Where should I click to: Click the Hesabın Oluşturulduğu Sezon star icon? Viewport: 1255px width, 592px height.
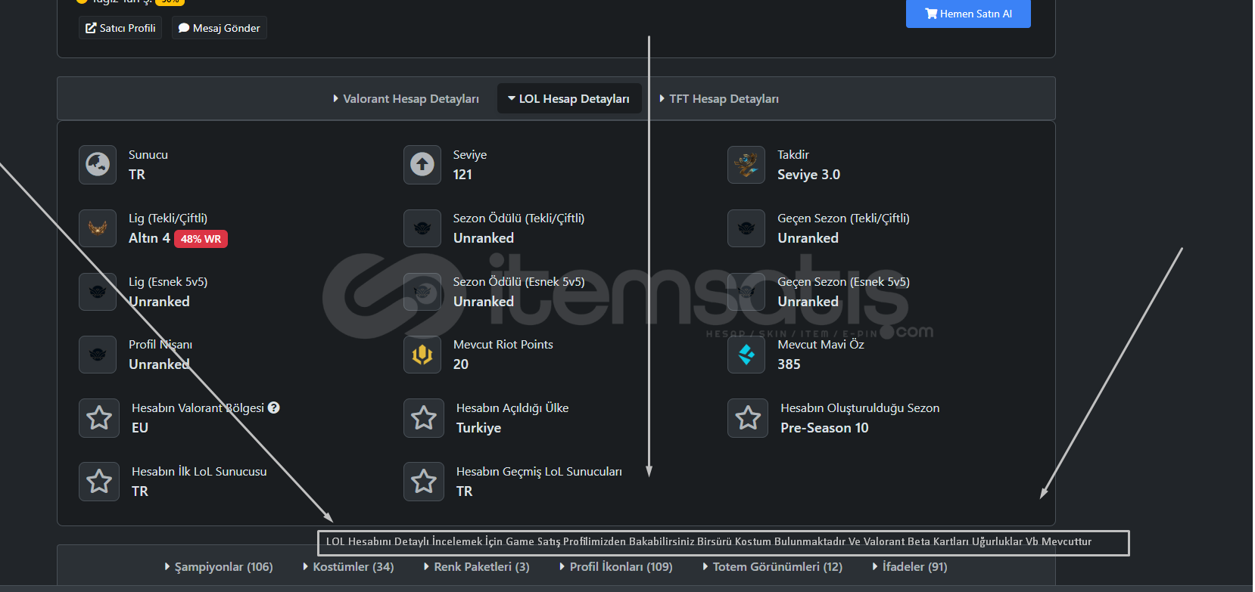(x=748, y=417)
